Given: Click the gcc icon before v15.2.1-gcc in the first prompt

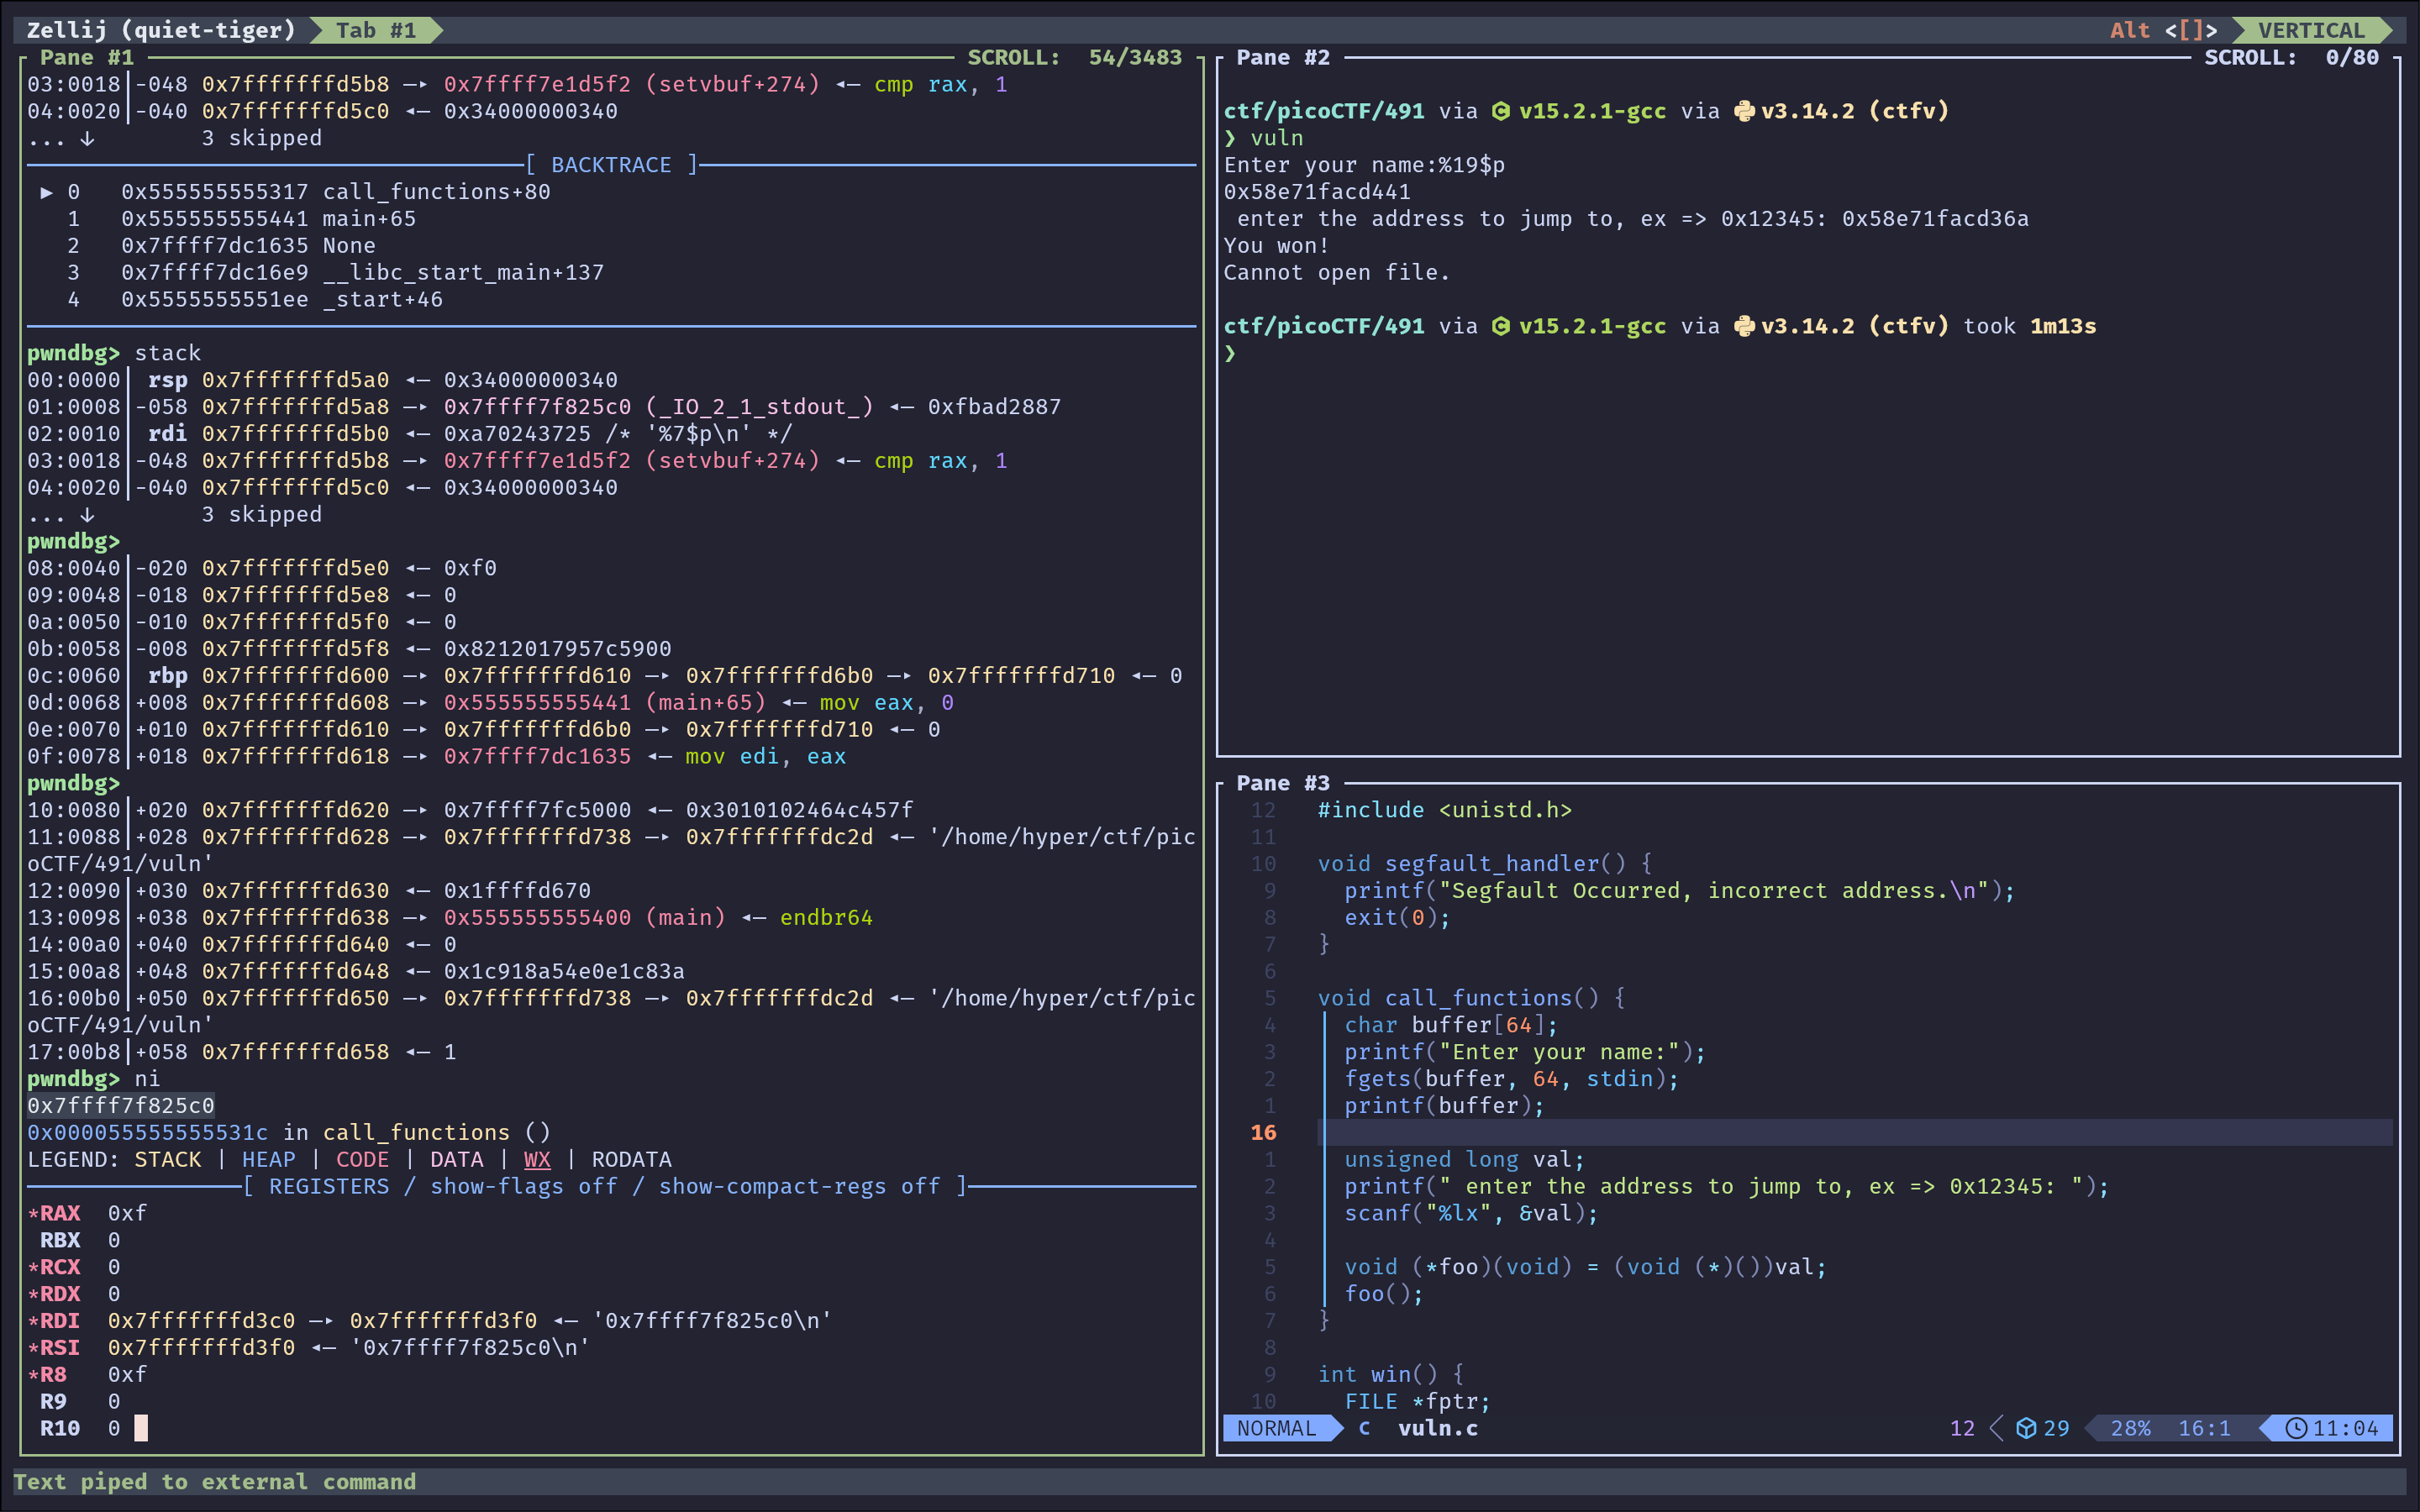Looking at the screenshot, I should coord(1501,111).
